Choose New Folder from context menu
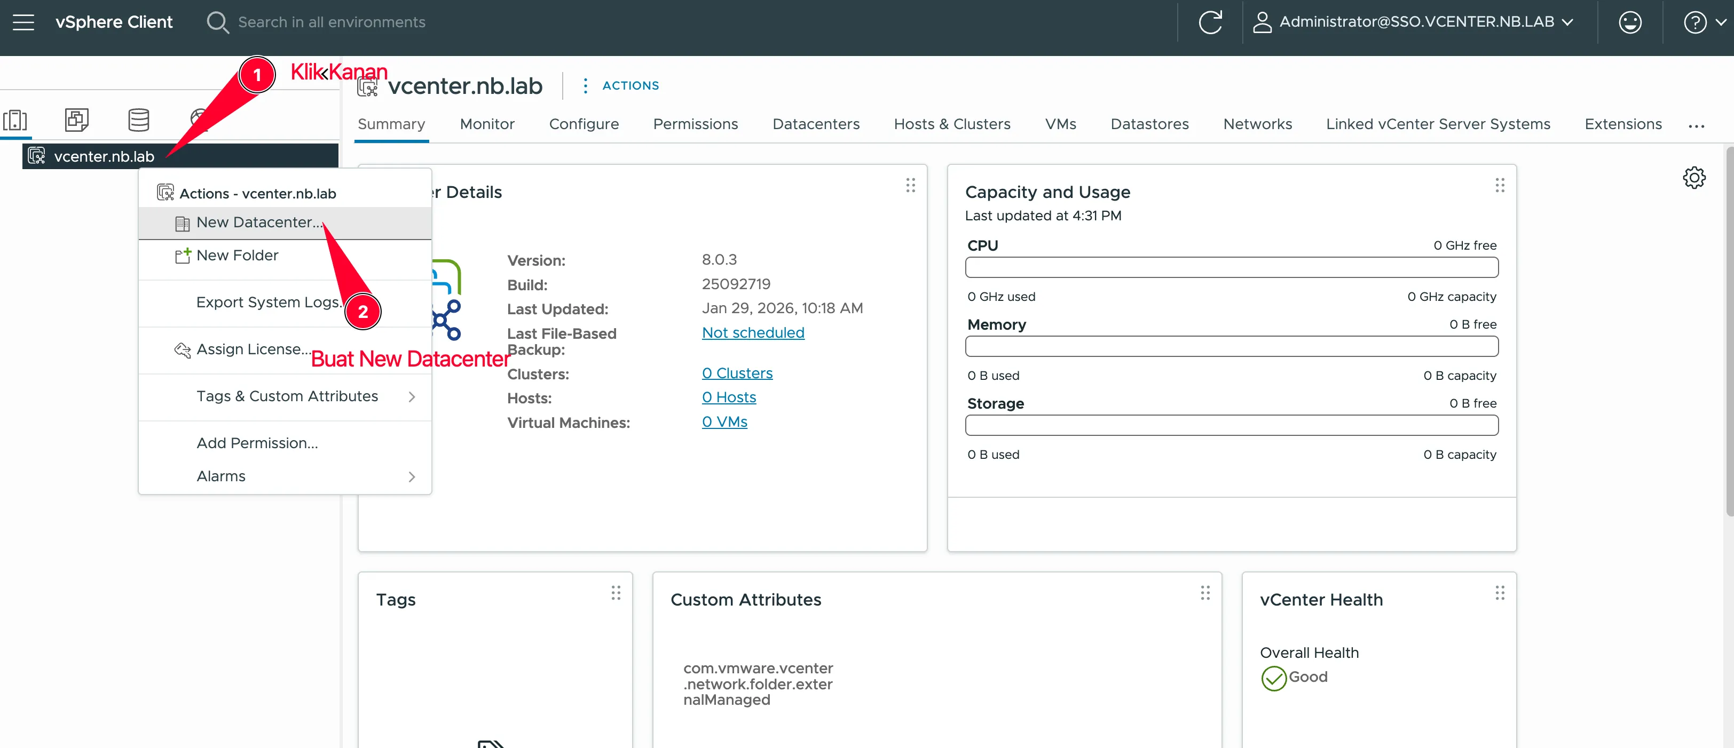 click(285, 256)
